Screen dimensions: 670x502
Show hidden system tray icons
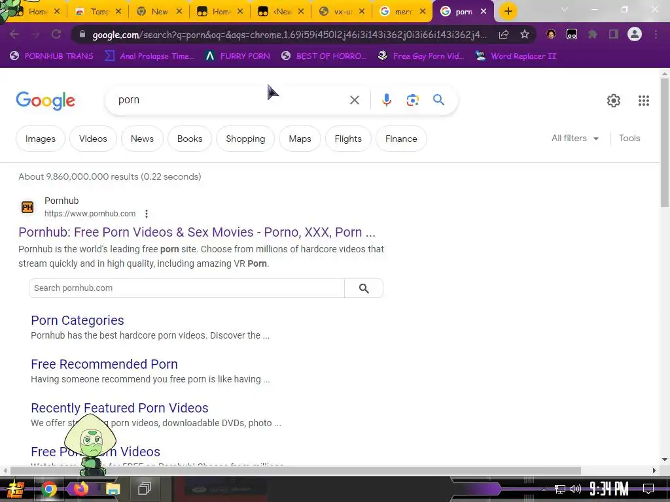pyautogui.click(x=544, y=489)
